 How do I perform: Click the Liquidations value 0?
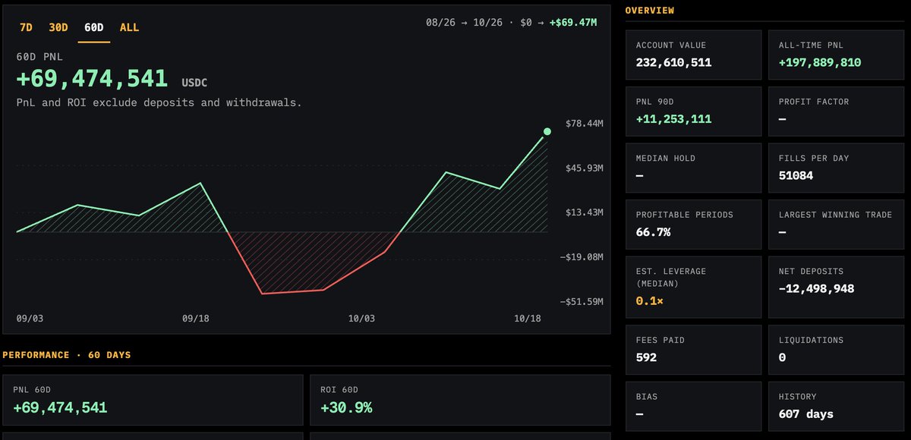pos(782,357)
